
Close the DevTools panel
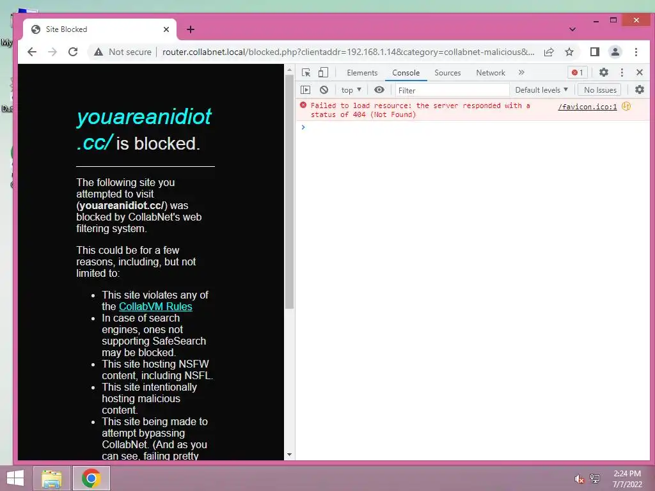point(640,73)
